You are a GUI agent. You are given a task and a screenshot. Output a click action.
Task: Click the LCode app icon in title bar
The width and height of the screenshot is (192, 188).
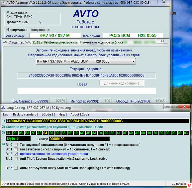click(x=3, y=108)
